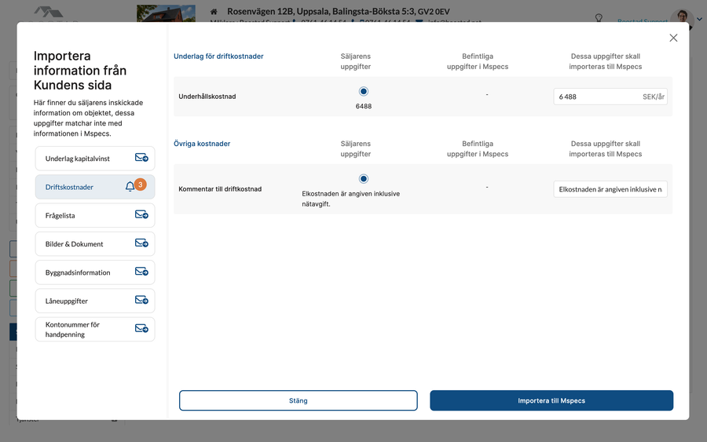707x442 pixels.
Task: Switch to the Låneuppgifter section
Action: (x=95, y=301)
